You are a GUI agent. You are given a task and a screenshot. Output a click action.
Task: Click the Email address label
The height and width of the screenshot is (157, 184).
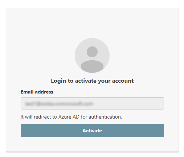pos(37,92)
